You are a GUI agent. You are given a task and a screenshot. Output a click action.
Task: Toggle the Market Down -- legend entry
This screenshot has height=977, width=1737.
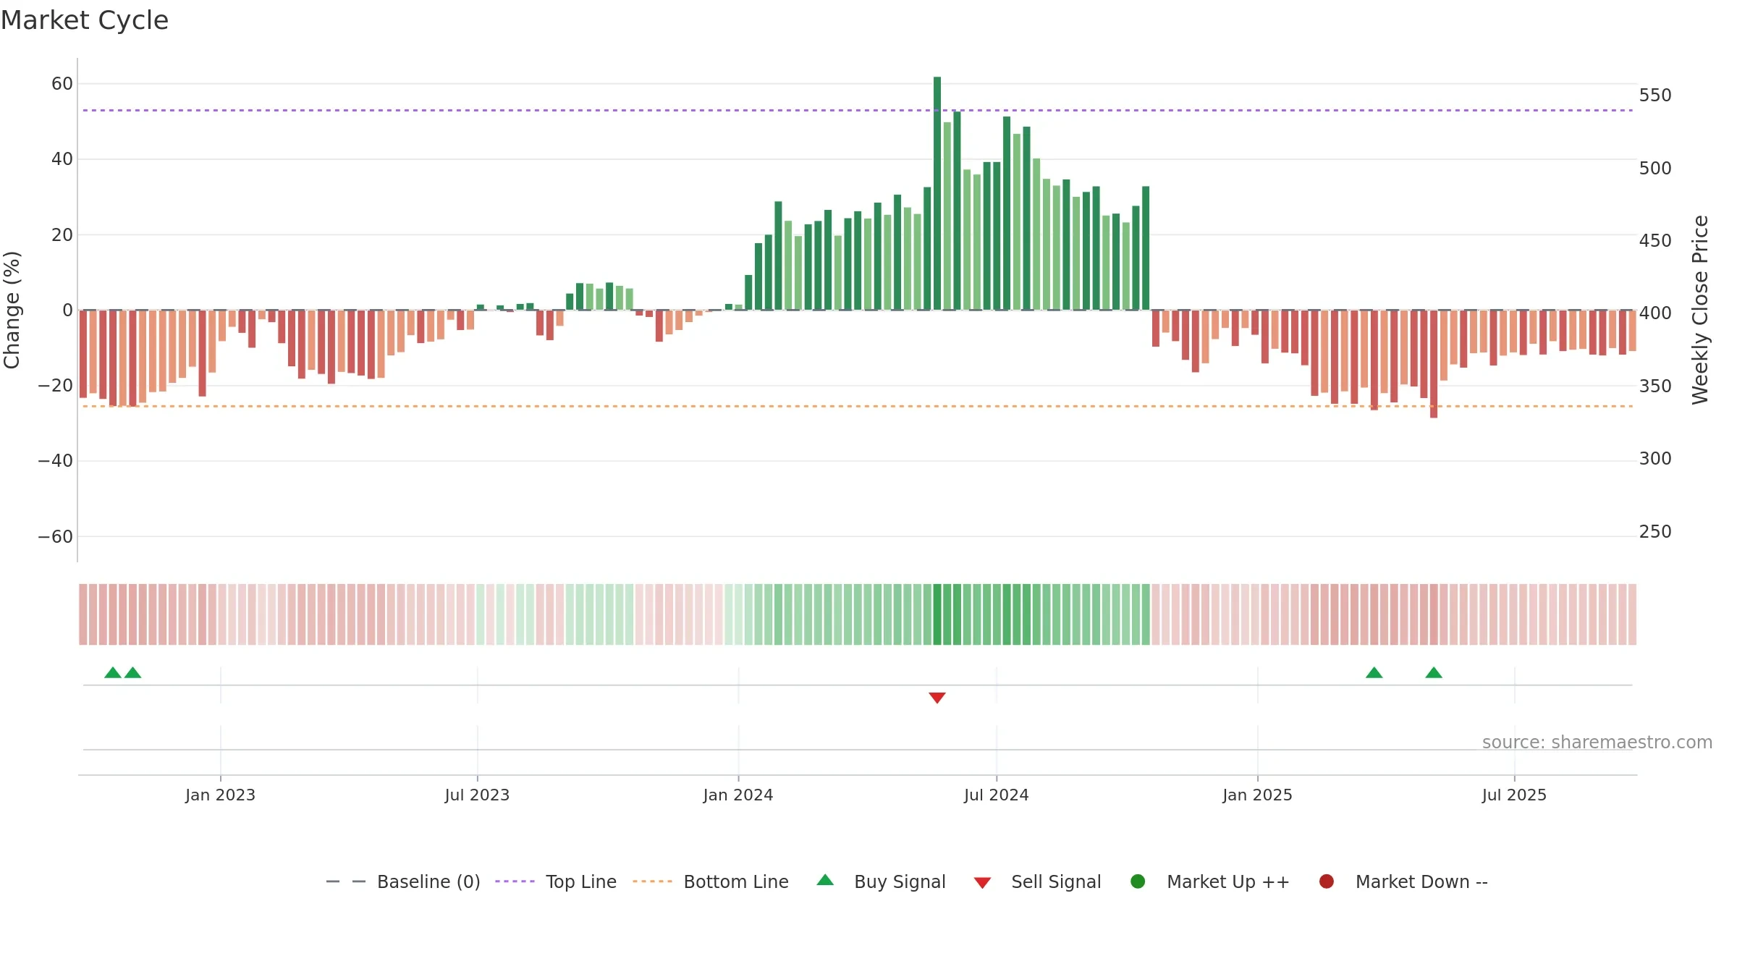coord(1403,881)
